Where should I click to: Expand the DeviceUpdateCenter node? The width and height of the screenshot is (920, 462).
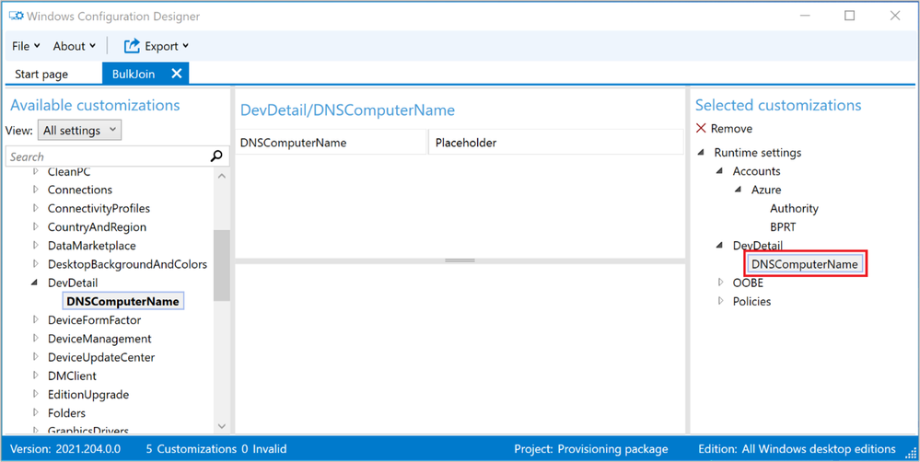[36, 357]
